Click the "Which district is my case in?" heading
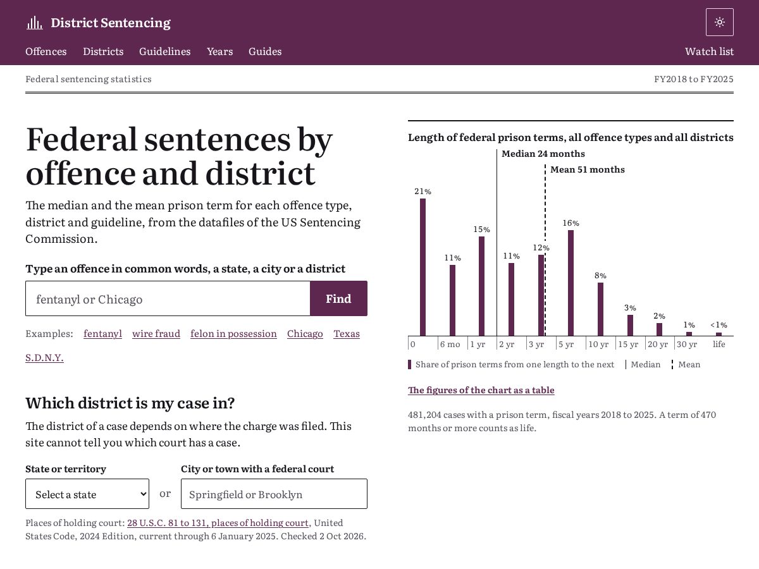Image resolution: width=759 pixels, height=569 pixels. pyautogui.click(x=130, y=403)
